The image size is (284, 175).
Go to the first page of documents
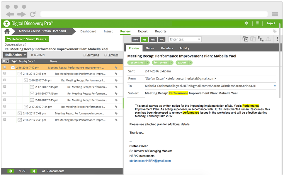[x=11, y=171]
